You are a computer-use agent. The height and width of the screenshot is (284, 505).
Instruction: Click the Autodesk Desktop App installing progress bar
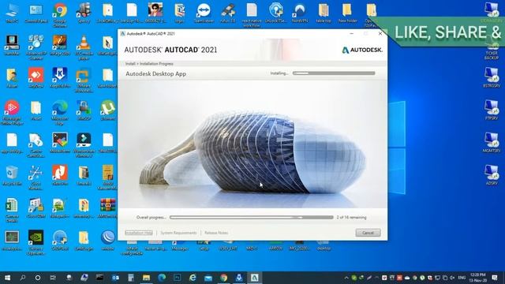click(x=334, y=73)
